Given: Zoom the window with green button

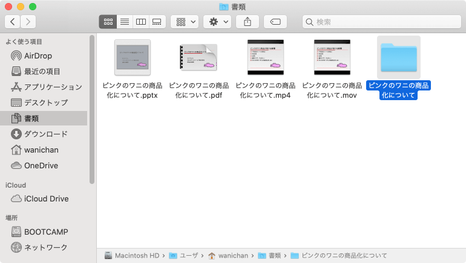Looking at the screenshot, I should (x=33, y=7).
